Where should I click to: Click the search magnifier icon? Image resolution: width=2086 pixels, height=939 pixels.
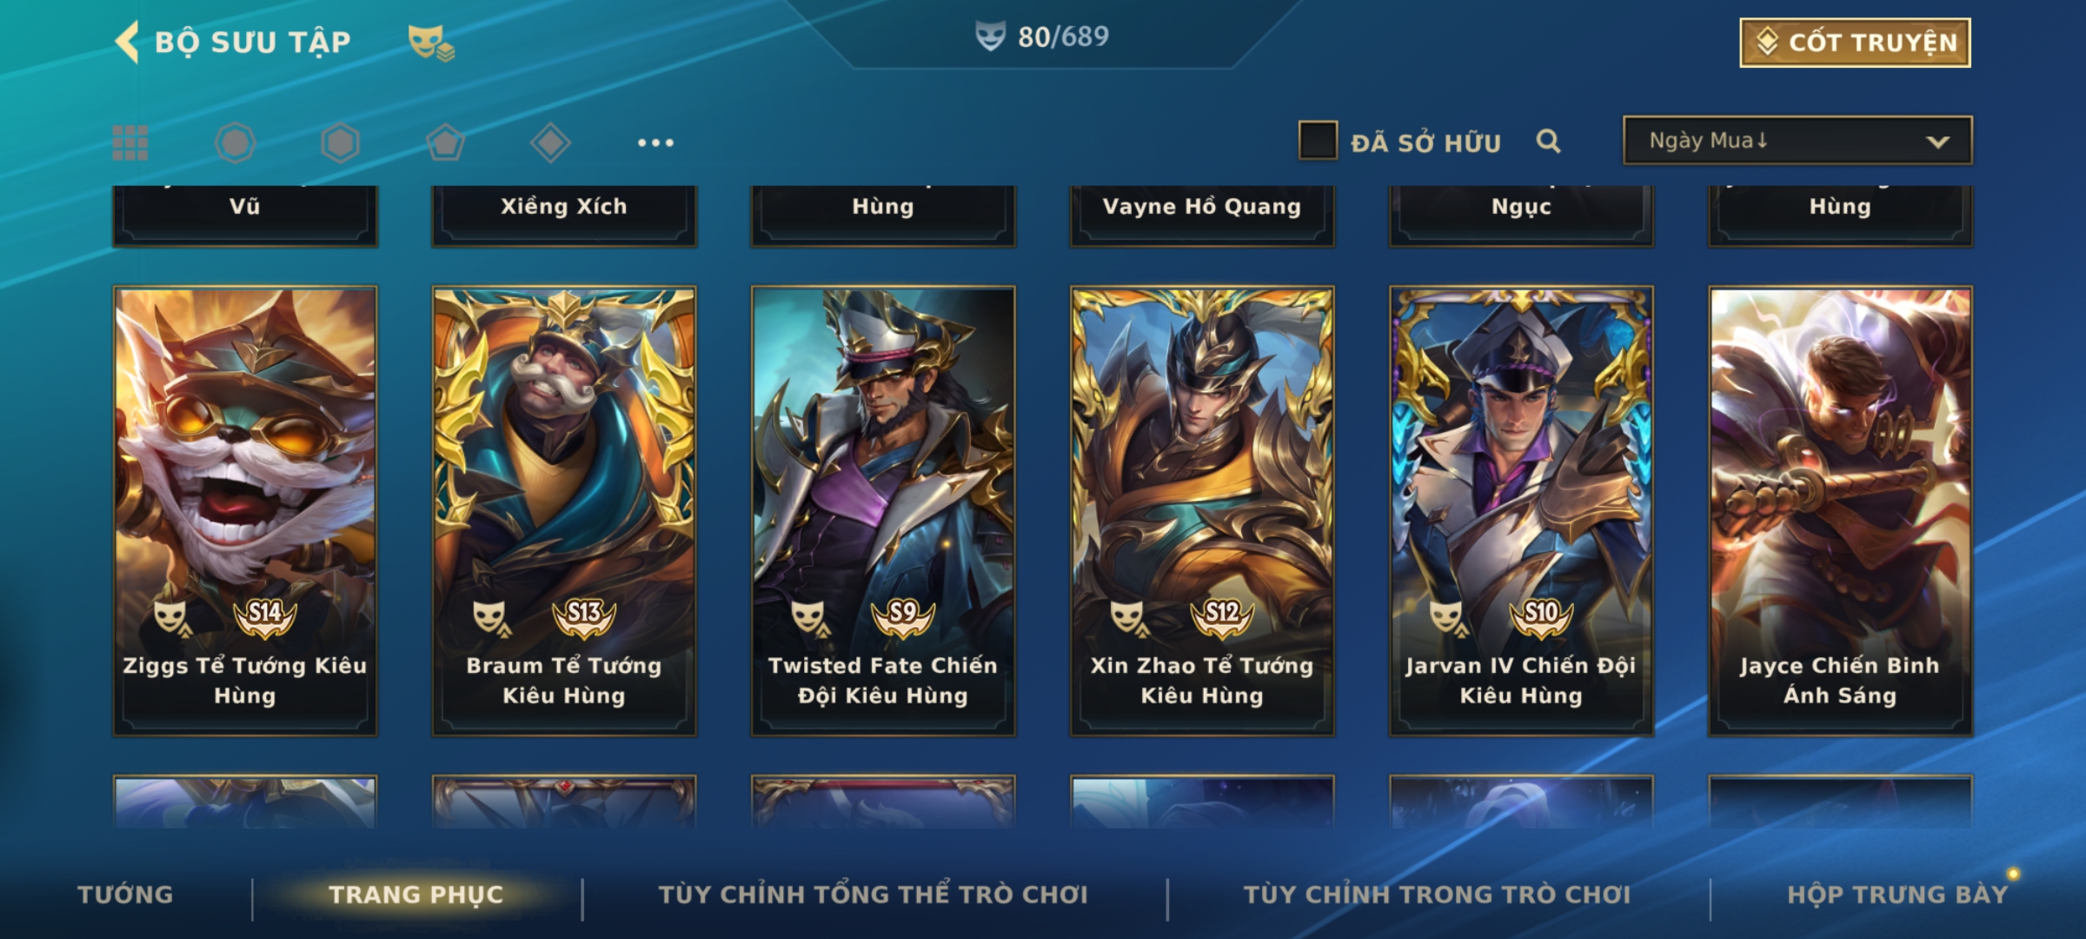point(1548,141)
